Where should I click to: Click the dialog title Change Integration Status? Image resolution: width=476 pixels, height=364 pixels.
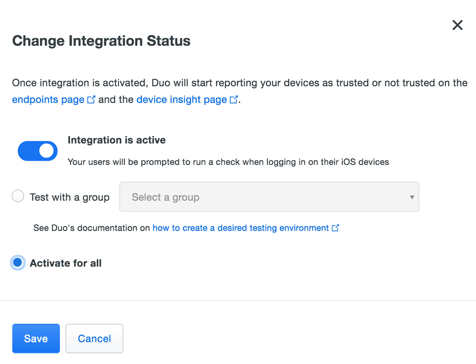click(101, 41)
